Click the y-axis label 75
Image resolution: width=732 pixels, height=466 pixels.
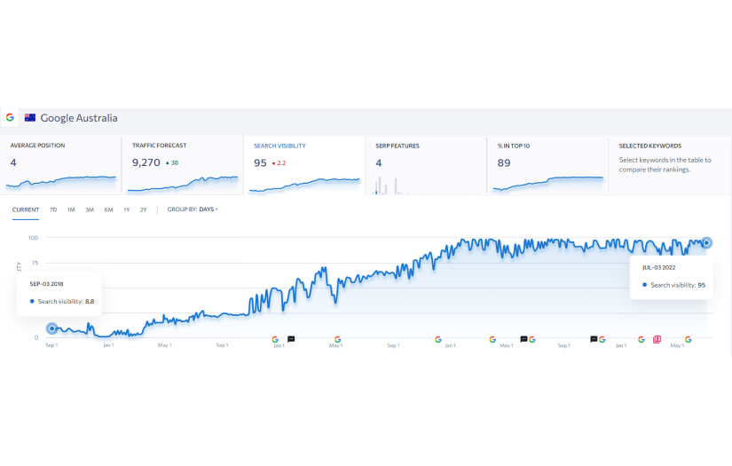[x=35, y=263]
